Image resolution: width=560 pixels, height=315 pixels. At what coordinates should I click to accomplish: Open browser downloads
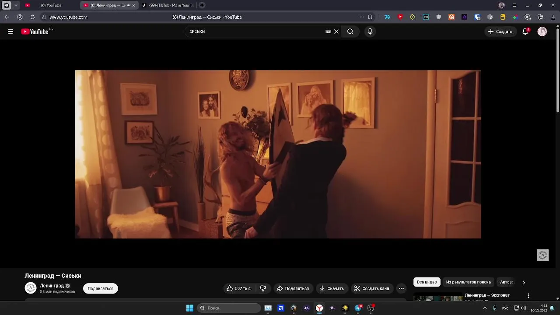click(x=553, y=17)
